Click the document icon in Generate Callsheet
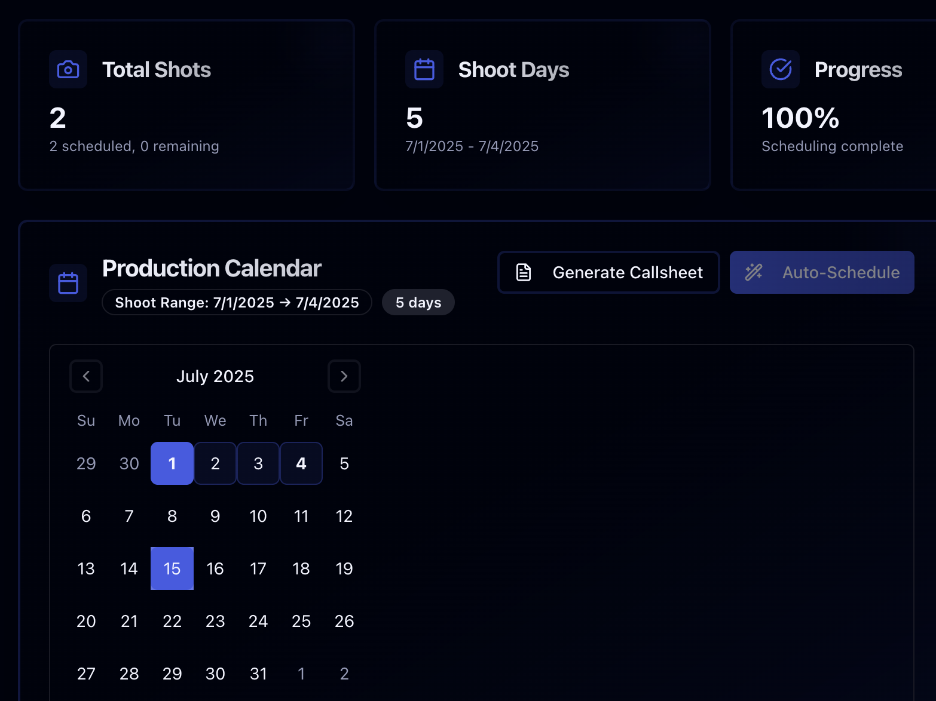Viewport: 936px width, 701px height. pos(524,272)
